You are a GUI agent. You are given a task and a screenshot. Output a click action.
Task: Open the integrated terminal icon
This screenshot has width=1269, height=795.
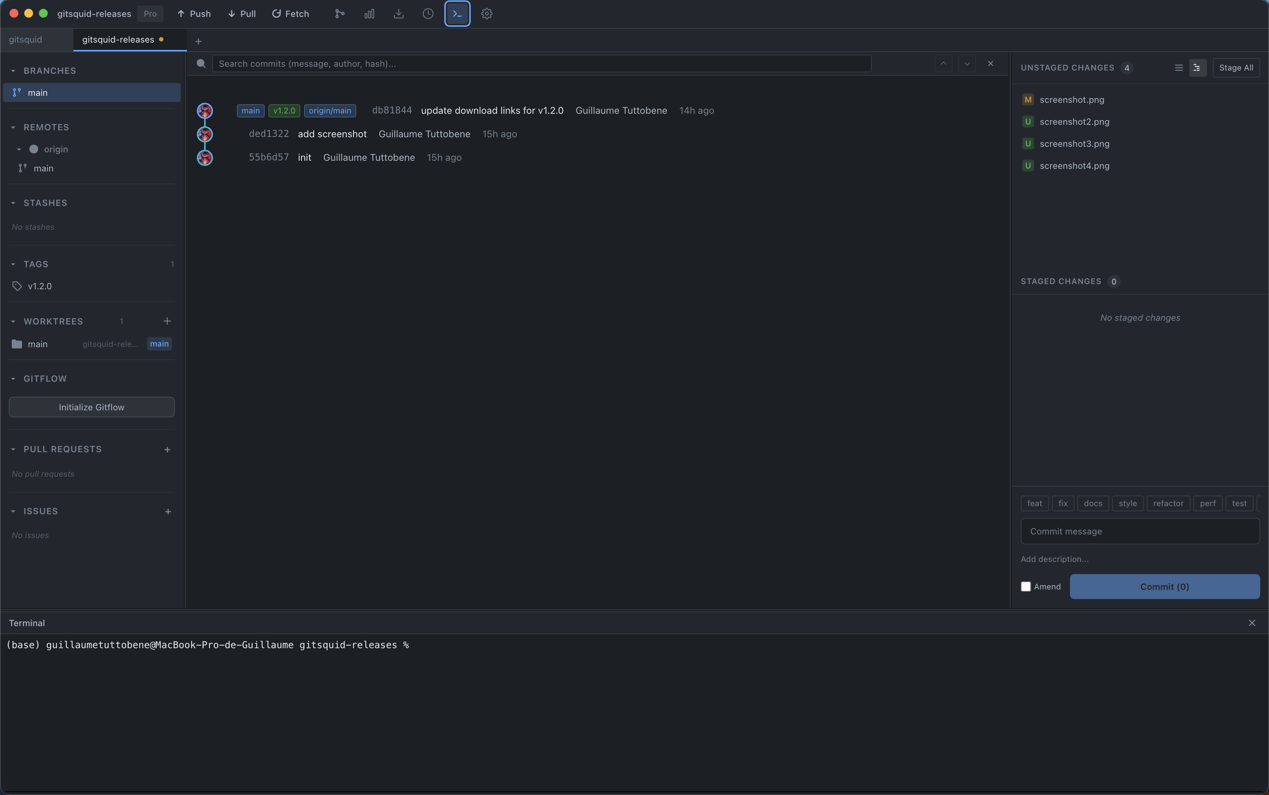point(456,14)
